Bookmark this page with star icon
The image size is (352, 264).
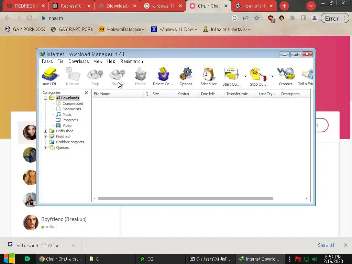[257, 18]
